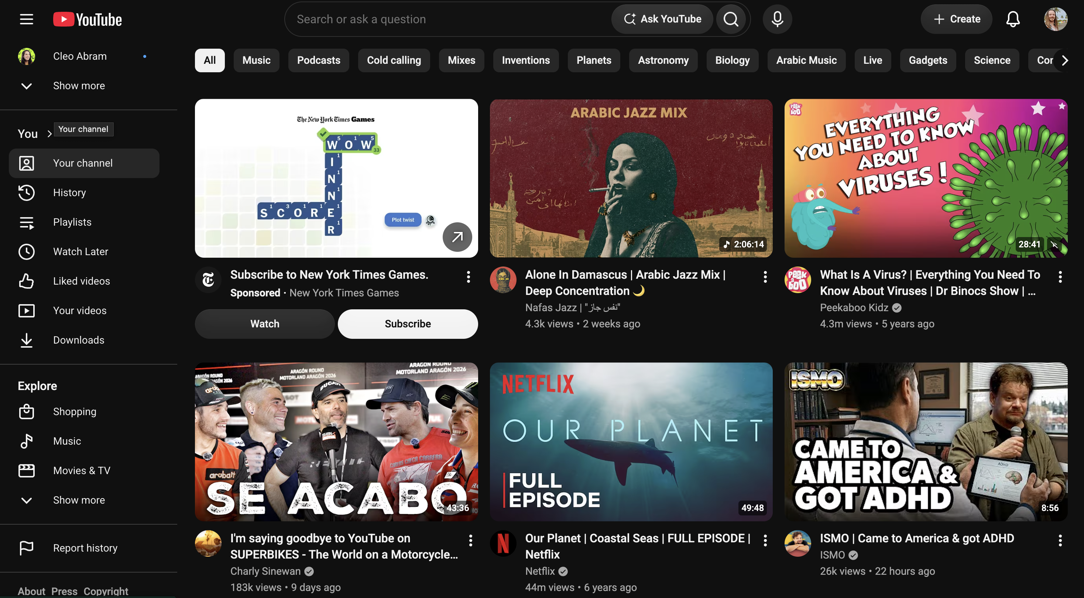
Task: Click the Liked videos thumbs-up icon
Action: tap(27, 281)
